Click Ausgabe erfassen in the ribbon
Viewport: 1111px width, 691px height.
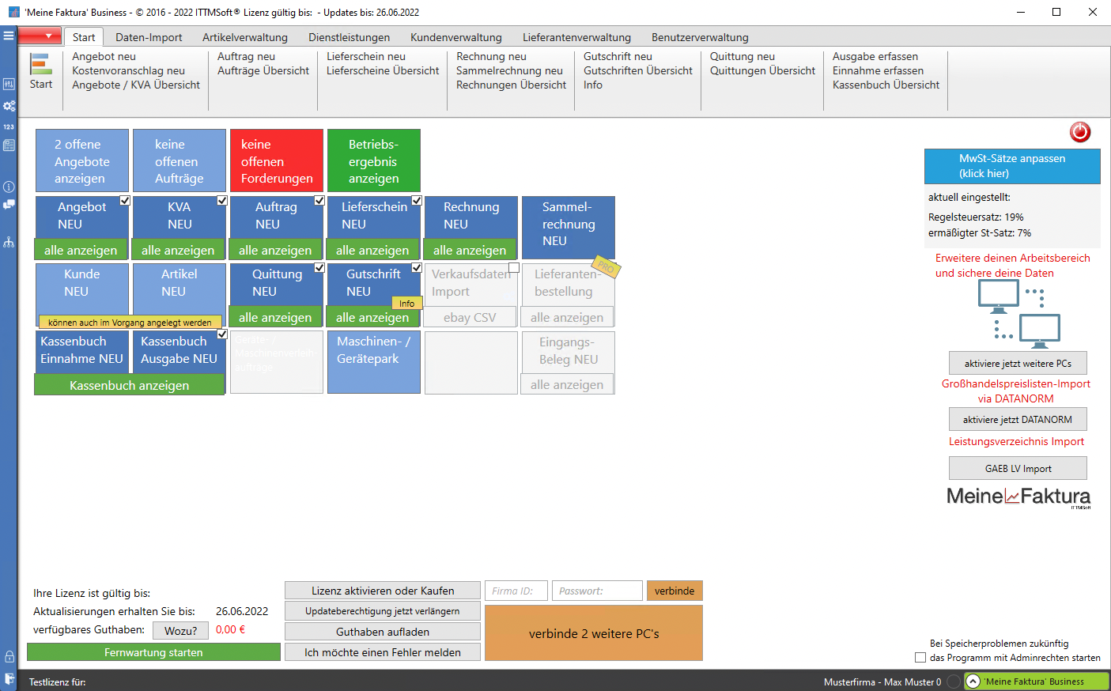tap(875, 57)
